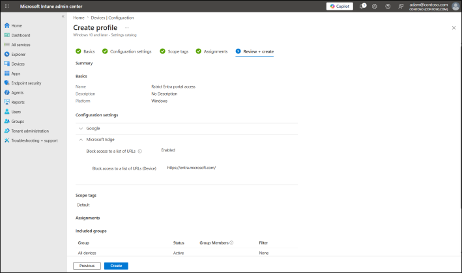Open the settings gear in header

[x=375, y=6]
